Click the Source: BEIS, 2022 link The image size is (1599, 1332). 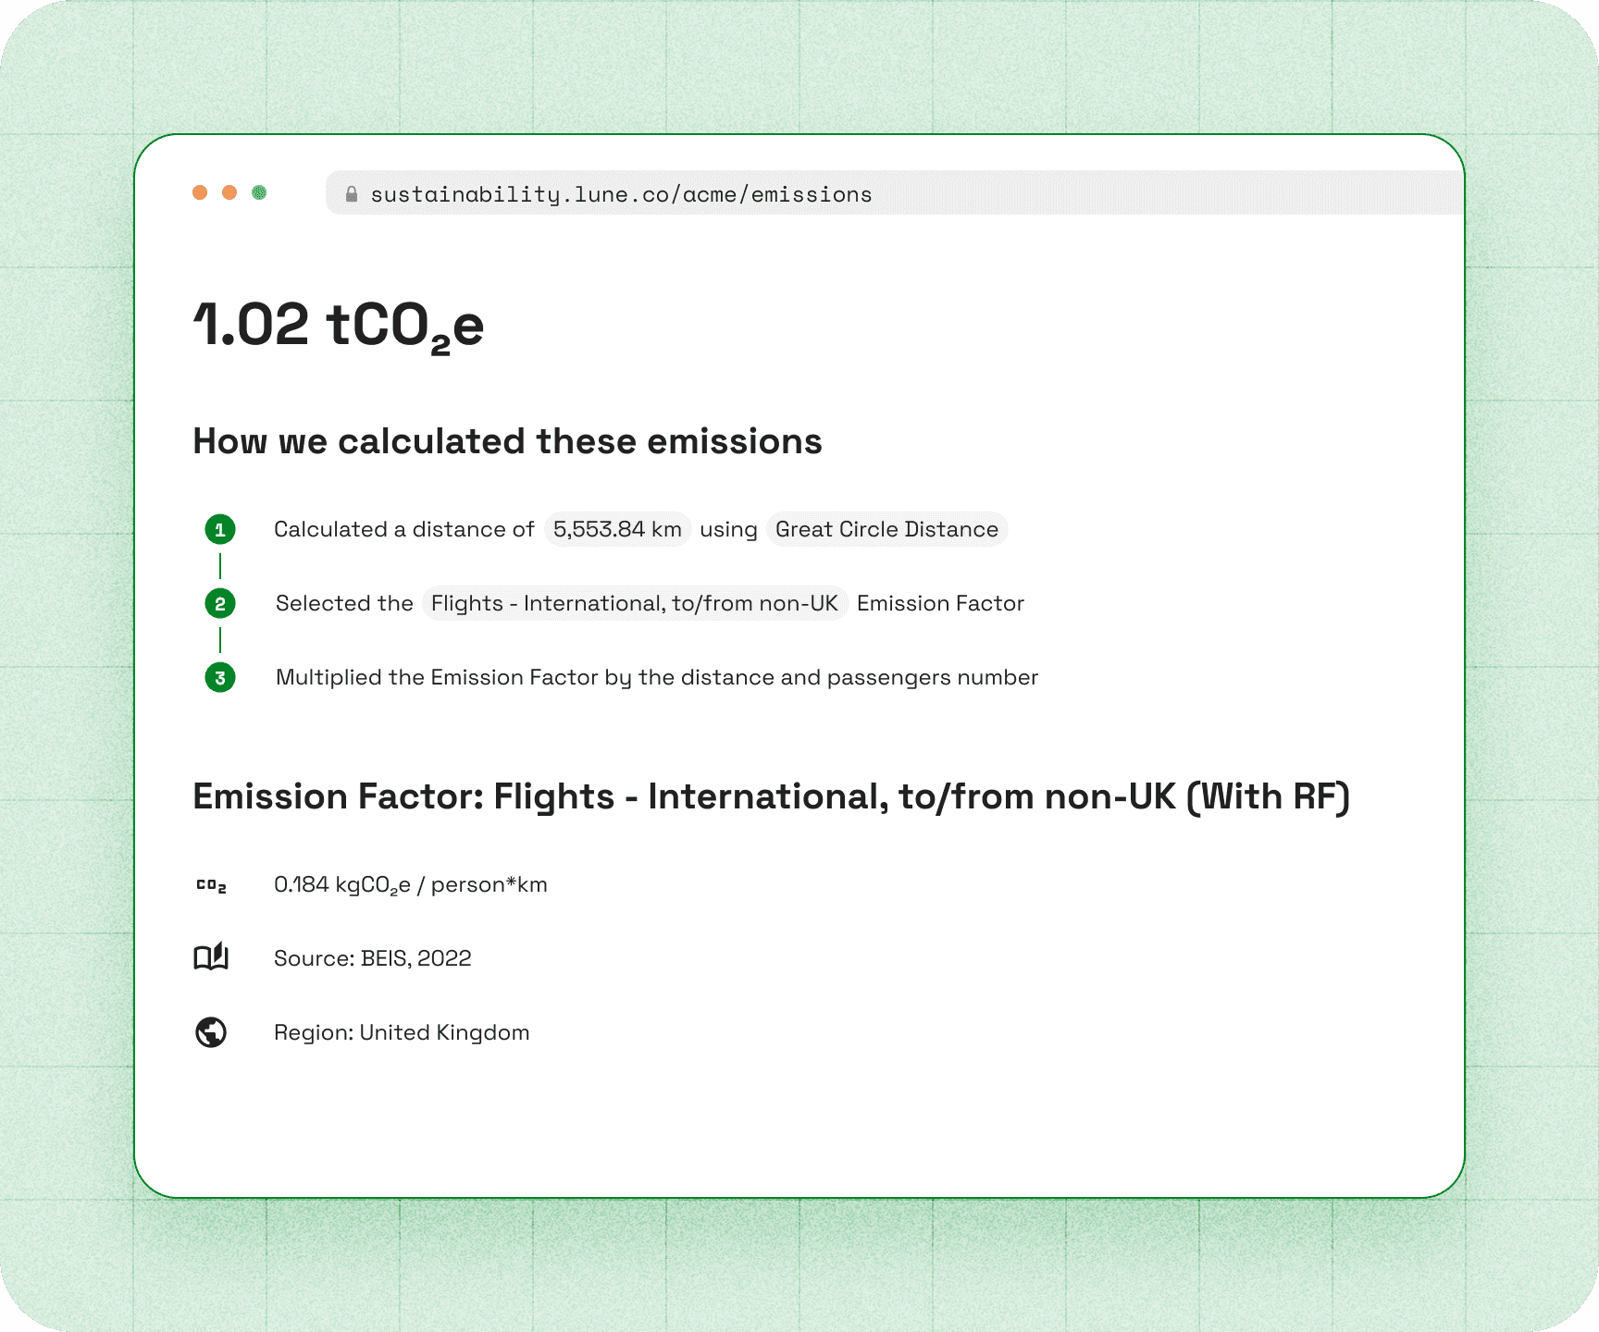coord(373,958)
